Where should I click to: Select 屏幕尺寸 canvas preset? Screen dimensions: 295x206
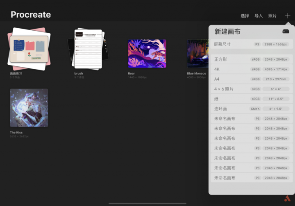click(x=252, y=44)
